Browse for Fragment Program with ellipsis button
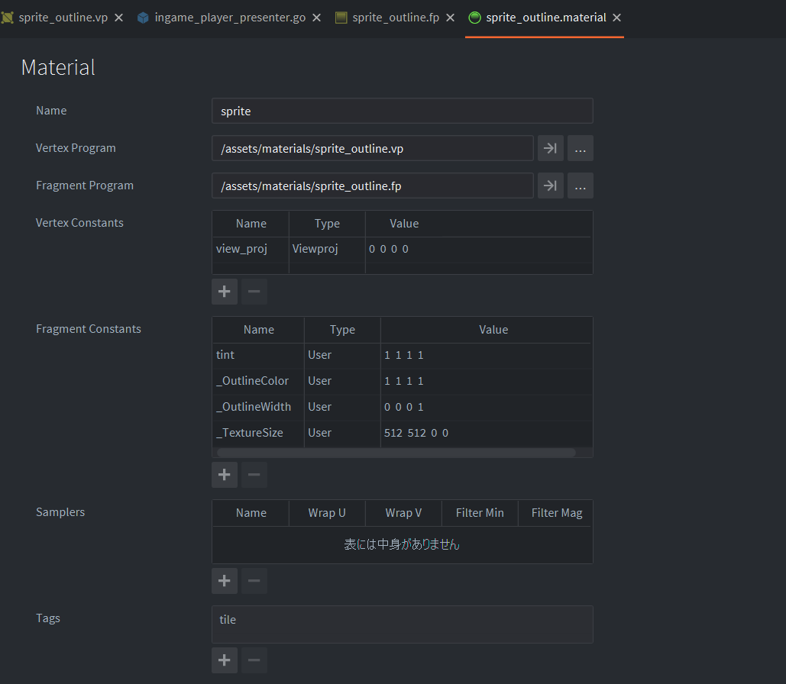Image resolution: width=786 pixels, height=684 pixels. point(580,186)
